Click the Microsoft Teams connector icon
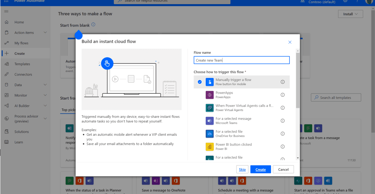The width and height of the screenshot is (375, 194). pyautogui.click(x=210, y=121)
